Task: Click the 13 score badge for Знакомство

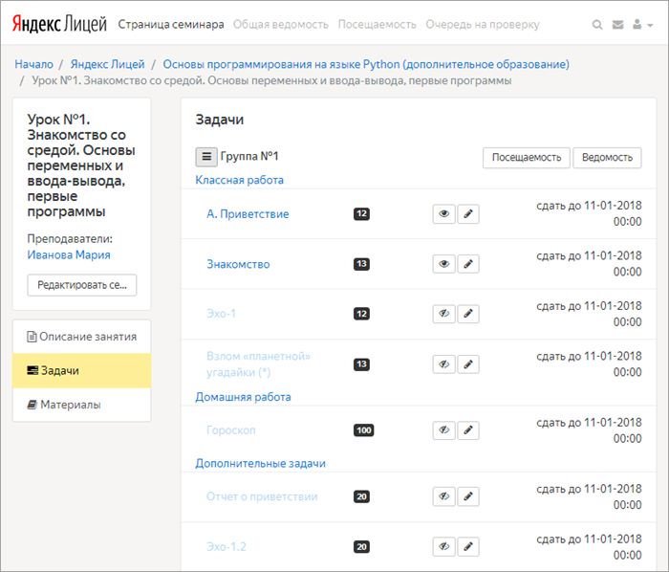Action: pyautogui.click(x=361, y=264)
